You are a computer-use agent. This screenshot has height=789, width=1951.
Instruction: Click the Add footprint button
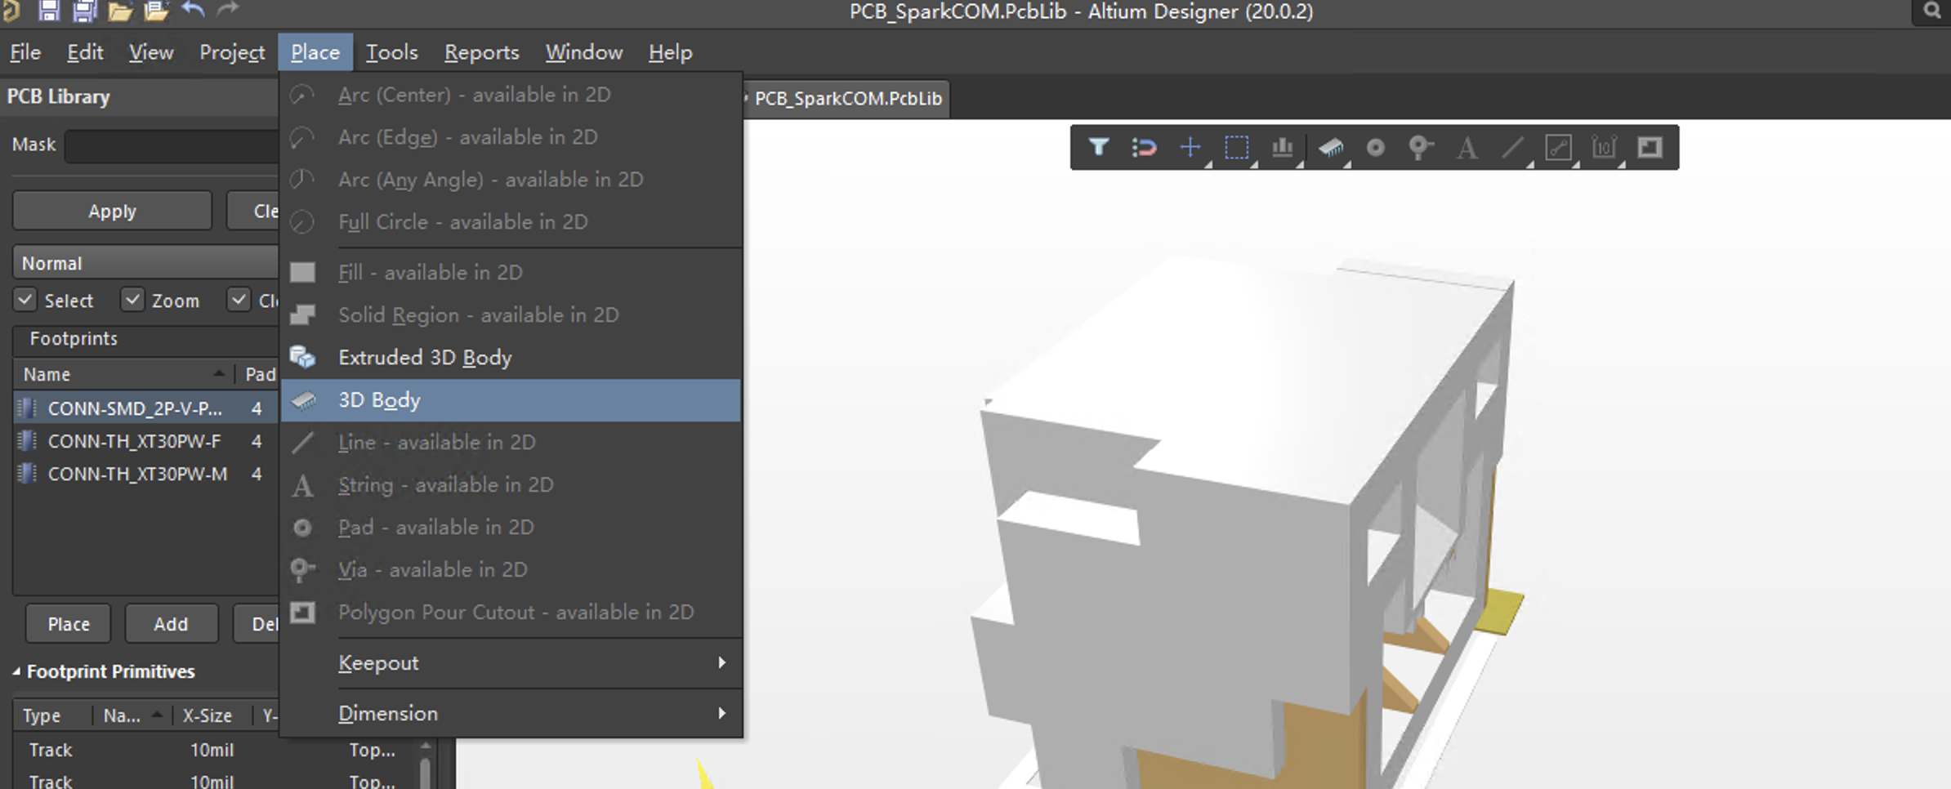pyautogui.click(x=171, y=624)
